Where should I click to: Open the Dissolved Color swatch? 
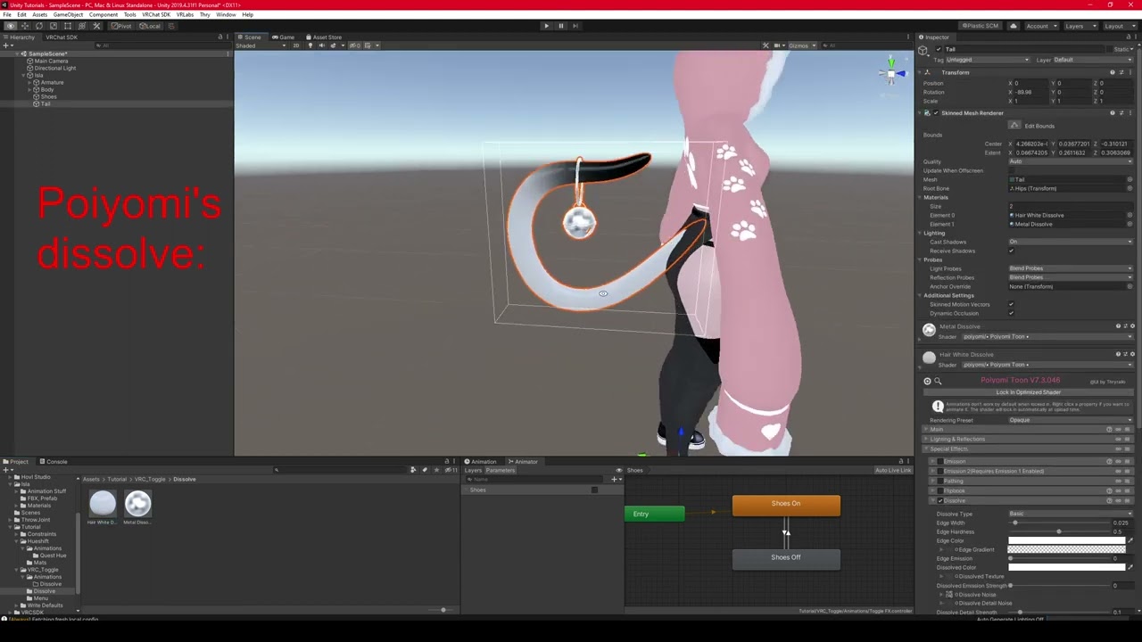1066,567
